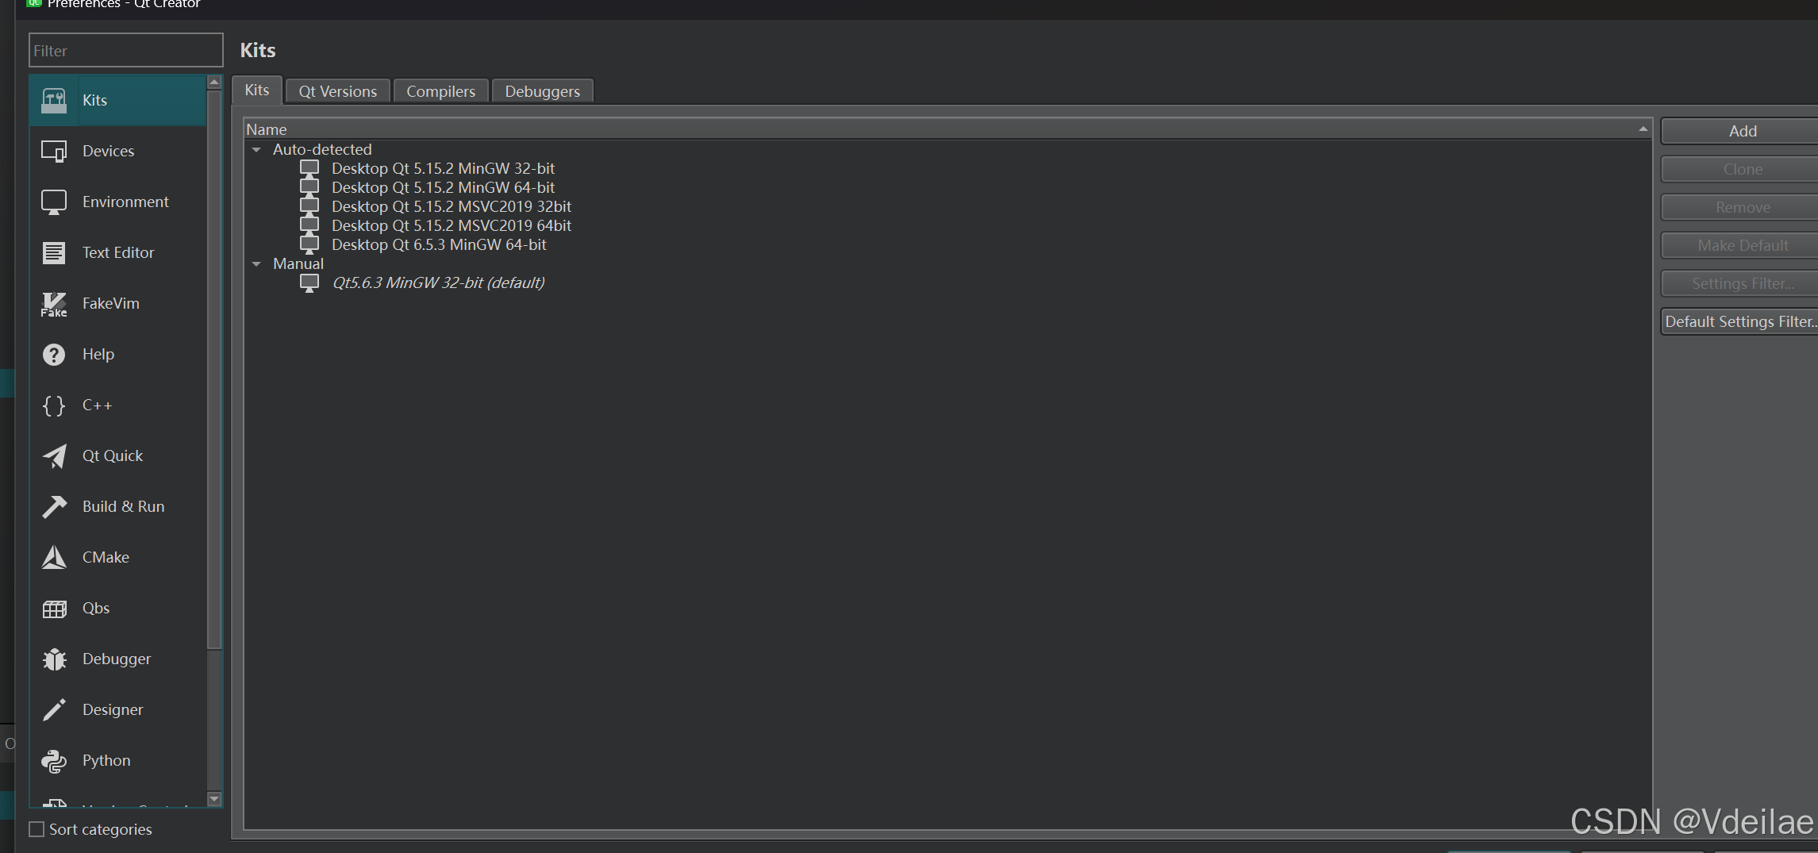Image resolution: width=1818 pixels, height=853 pixels.
Task: Select Desktop Qt 5.15.2 MSVC2019 32bit kit
Action: [x=452, y=206]
